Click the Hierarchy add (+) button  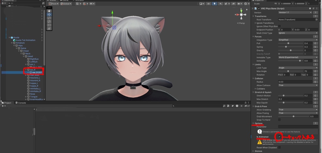[x=3, y=3]
